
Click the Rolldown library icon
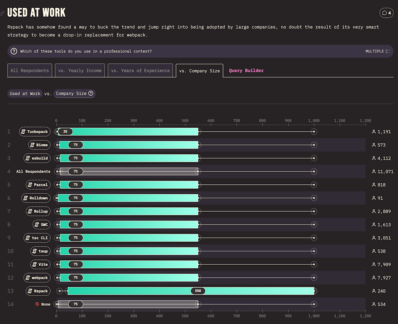(26, 198)
